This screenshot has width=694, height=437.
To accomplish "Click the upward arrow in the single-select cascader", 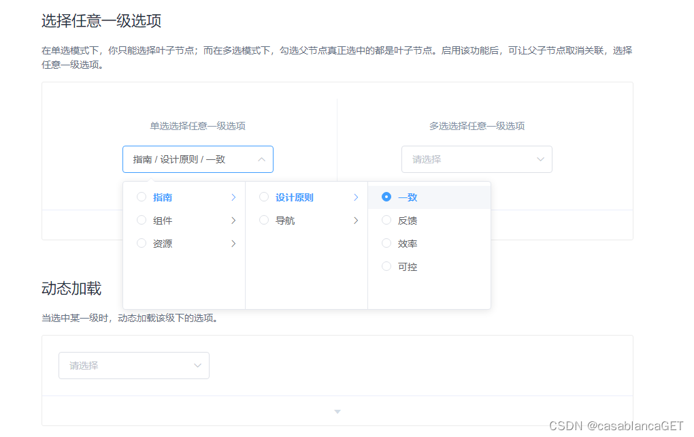I will pos(261,159).
